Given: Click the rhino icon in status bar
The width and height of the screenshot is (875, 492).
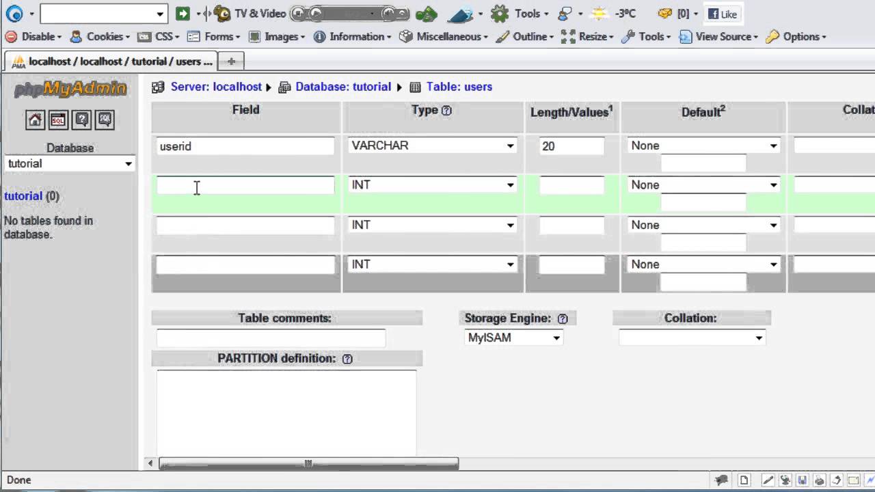Looking at the screenshot, I should pyautogui.click(x=721, y=480).
